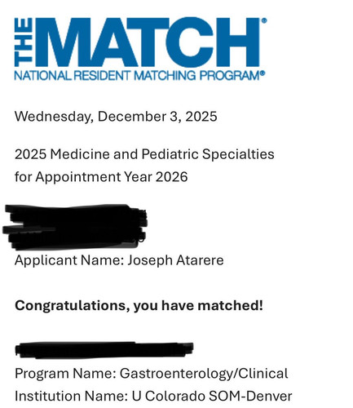Image resolution: width=353 pixels, height=408 pixels.
Task: Select the Medicine and Pediatric Specialties line
Action: pyautogui.click(x=144, y=154)
